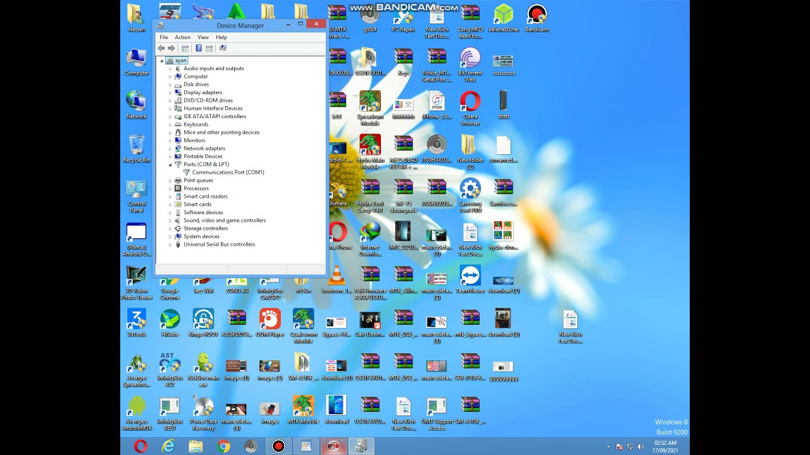Open Internet Explorer from the taskbar
This screenshot has height=455, width=810.
(168, 446)
